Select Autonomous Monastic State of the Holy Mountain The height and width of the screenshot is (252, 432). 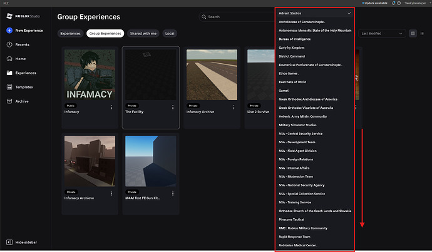click(315, 31)
